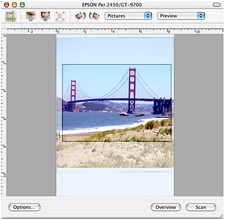Click the horizontal ruler at top
This screenshot has width=225, height=220.
[x=115, y=31]
